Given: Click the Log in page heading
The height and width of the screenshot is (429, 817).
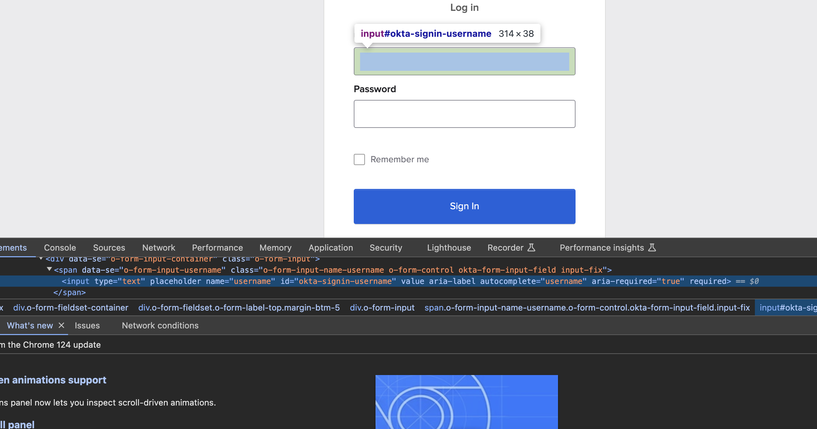Looking at the screenshot, I should 465,7.
